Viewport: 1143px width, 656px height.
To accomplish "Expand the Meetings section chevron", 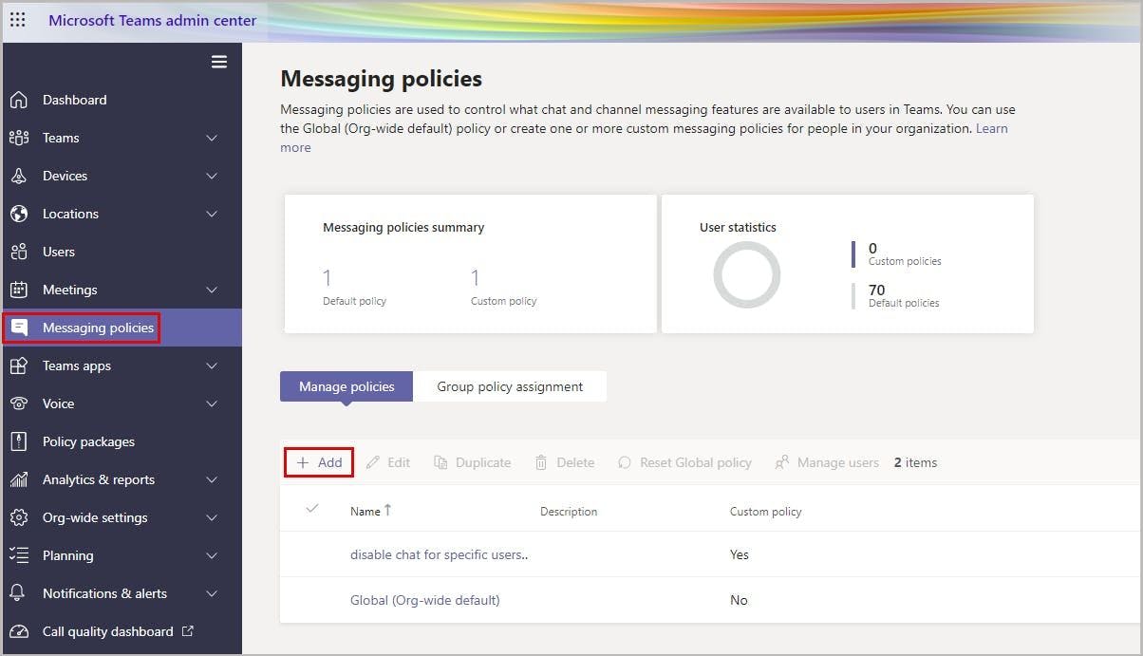I will point(212,290).
